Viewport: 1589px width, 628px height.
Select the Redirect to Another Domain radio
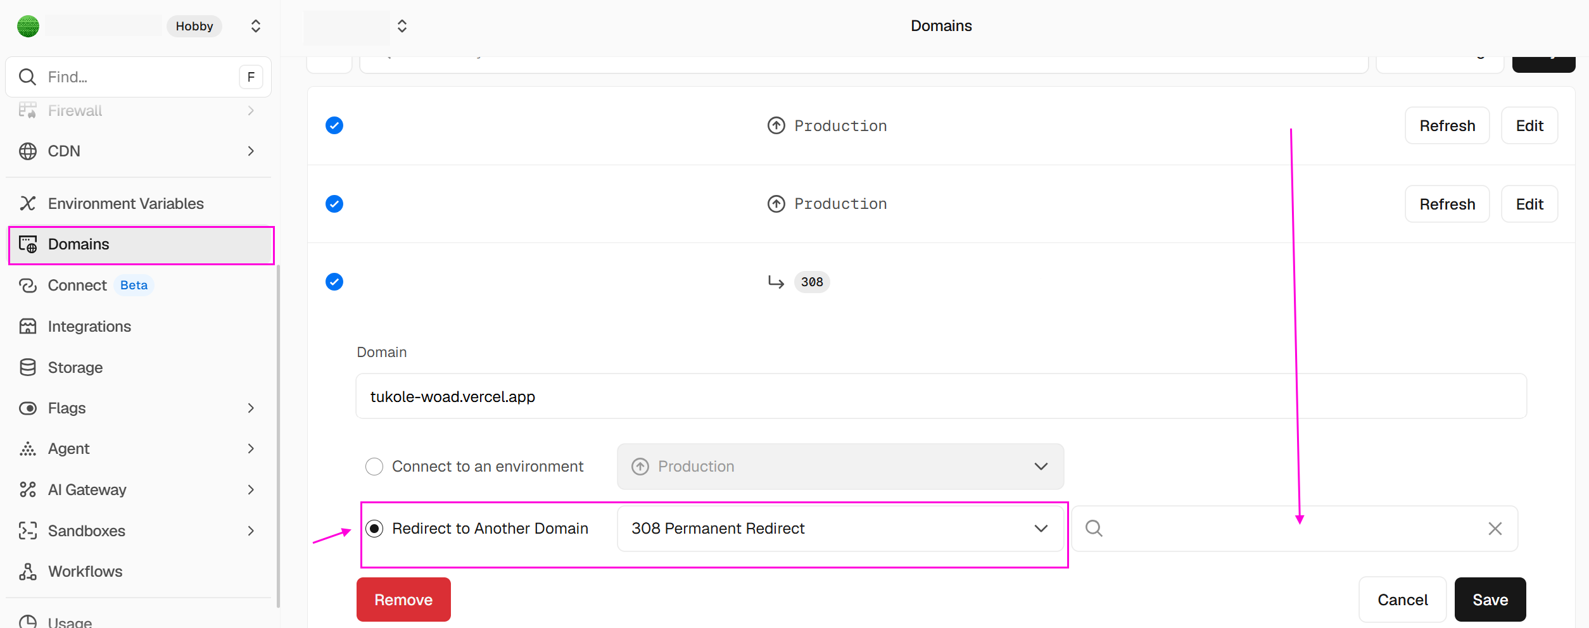tap(374, 529)
